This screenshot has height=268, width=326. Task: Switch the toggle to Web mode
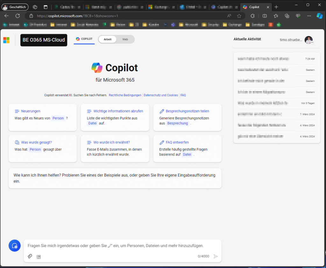125,39
